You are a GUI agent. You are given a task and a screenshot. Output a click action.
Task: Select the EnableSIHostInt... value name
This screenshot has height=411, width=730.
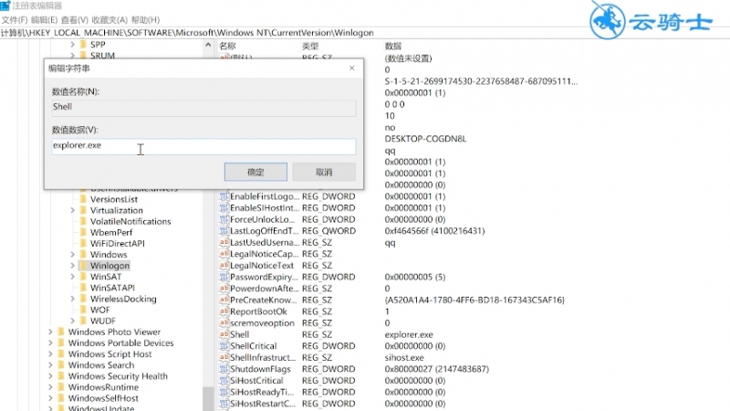[265, 208]
